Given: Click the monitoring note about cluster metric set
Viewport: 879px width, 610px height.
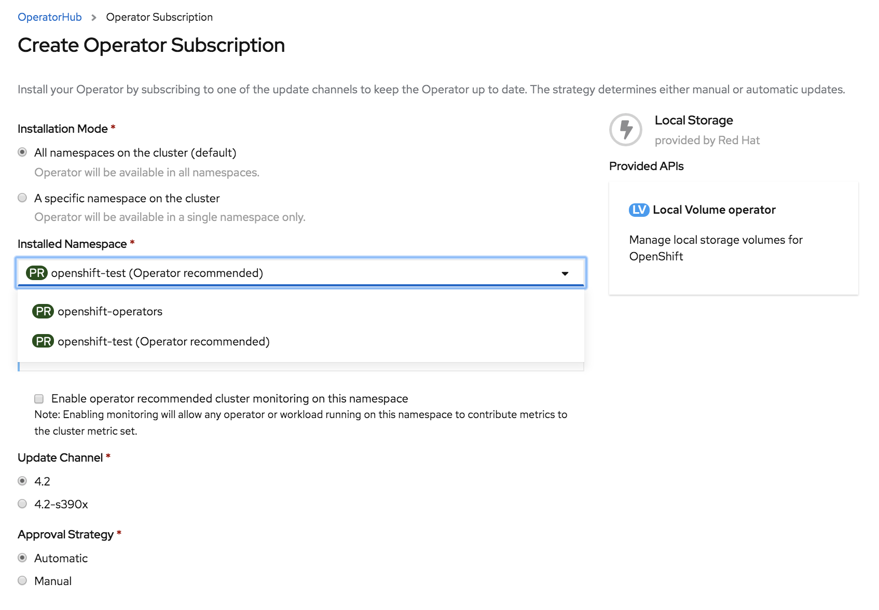Looking at the screenshot, I should (301, 423).
